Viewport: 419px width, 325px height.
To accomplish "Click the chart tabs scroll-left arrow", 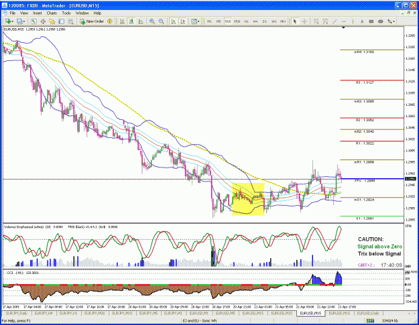I will click(x=409, y=314).
